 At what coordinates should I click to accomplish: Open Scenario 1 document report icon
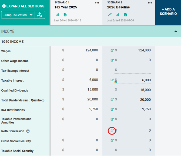click(65, 15)
